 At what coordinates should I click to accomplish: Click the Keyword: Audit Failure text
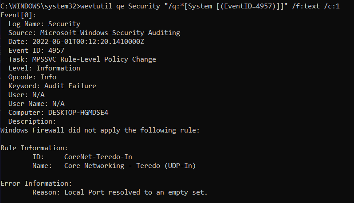click(52, 86)
